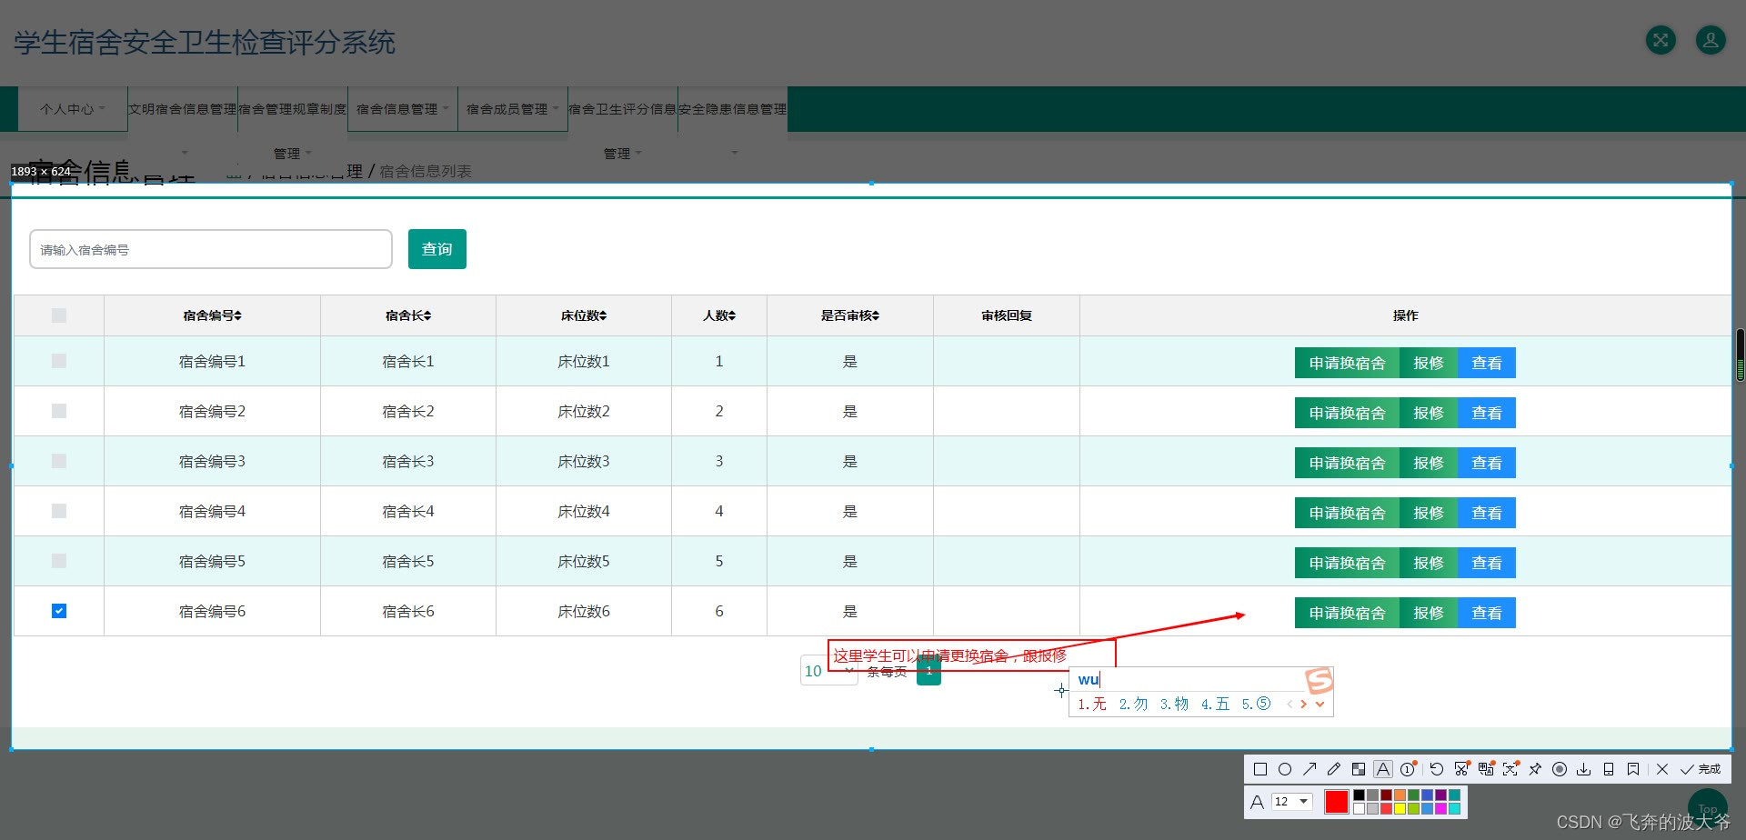Expand the 个人中心 menu
1746x840 pixels.
73,109
